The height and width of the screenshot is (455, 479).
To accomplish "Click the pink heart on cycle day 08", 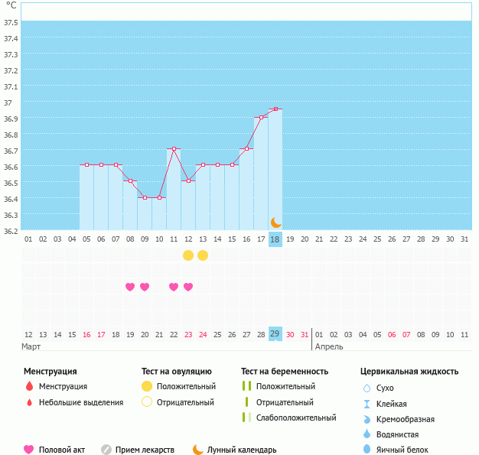I will tap(130, 287).
